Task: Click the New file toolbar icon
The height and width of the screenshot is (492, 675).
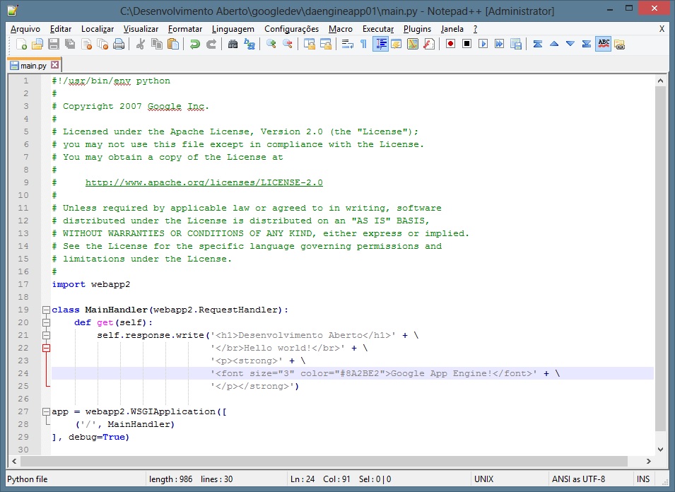Action: [x=21, y=44]
